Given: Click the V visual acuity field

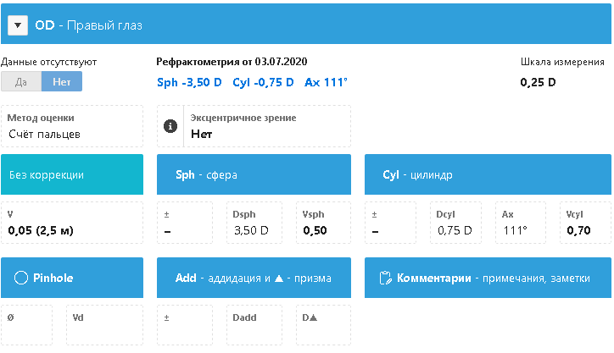Looking at the screenshot, I should tap(72, 223).
